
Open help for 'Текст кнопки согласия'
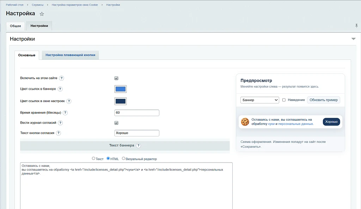tap(59, 133)
